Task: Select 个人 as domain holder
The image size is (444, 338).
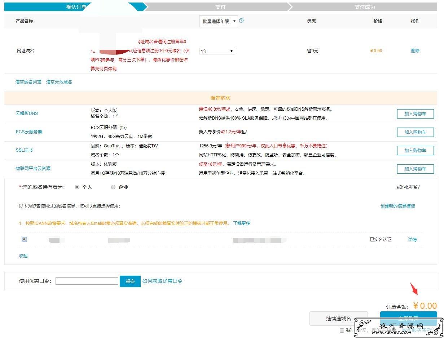Action: click(77, 187)
